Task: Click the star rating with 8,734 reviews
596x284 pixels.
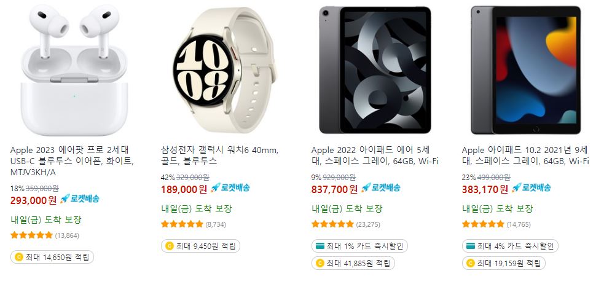Action: click(182, 224)
